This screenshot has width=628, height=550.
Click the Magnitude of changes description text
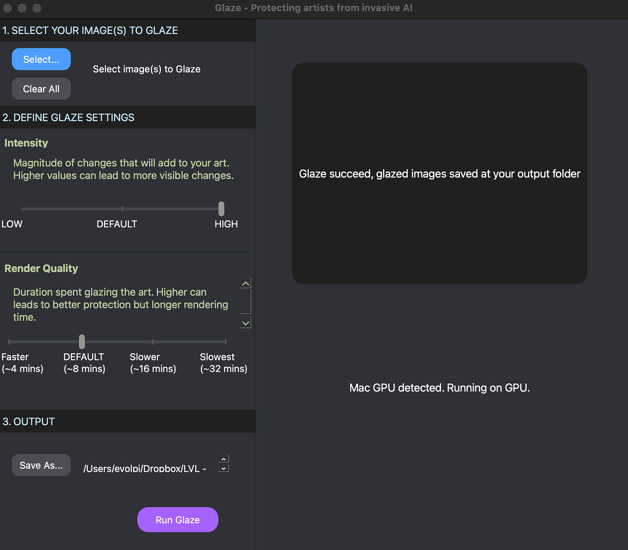click(x=123, y=169)
